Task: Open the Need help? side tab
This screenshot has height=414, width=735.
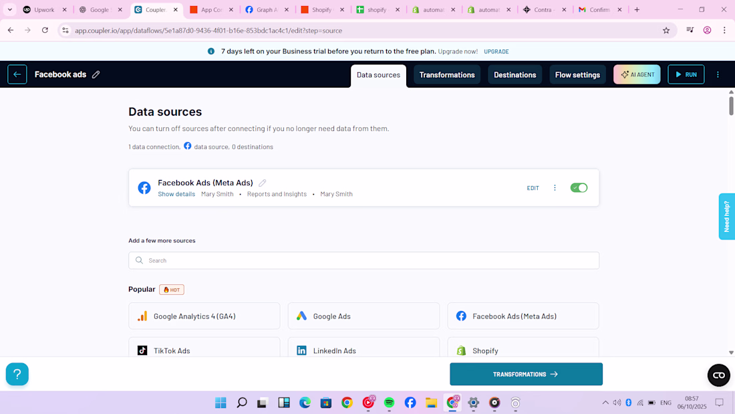Action: [x=726, y=217]
